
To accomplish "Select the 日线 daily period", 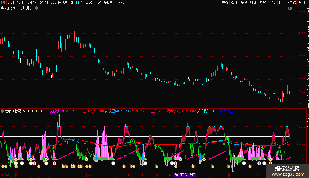I will pos(79,2).
